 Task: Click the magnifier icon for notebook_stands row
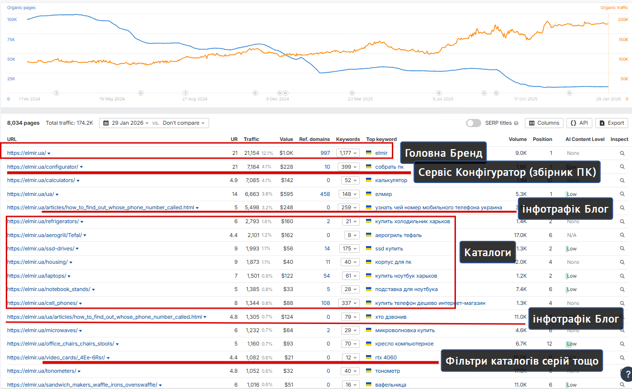click(x=622, y=289)
